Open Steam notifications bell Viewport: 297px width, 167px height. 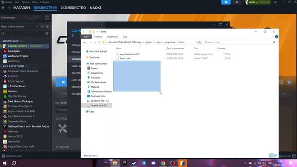[237, 2]
